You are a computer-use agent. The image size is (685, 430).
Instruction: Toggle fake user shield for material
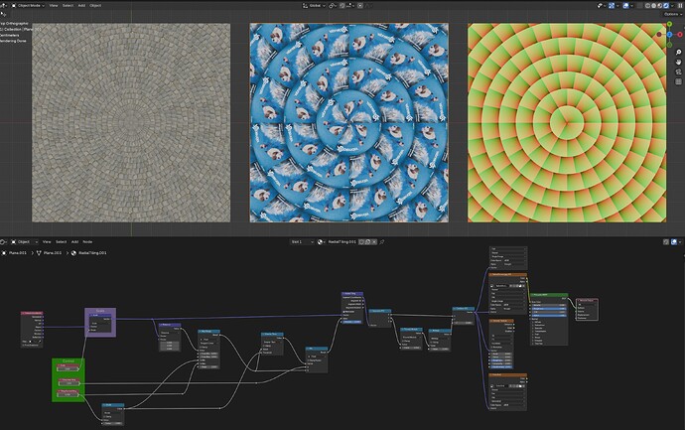pyautogui.click(x=361, y=241)
